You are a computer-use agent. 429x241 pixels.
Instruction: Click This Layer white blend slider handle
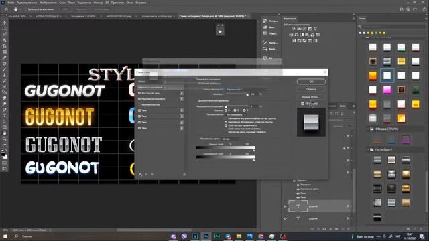(x=253, y=150)
